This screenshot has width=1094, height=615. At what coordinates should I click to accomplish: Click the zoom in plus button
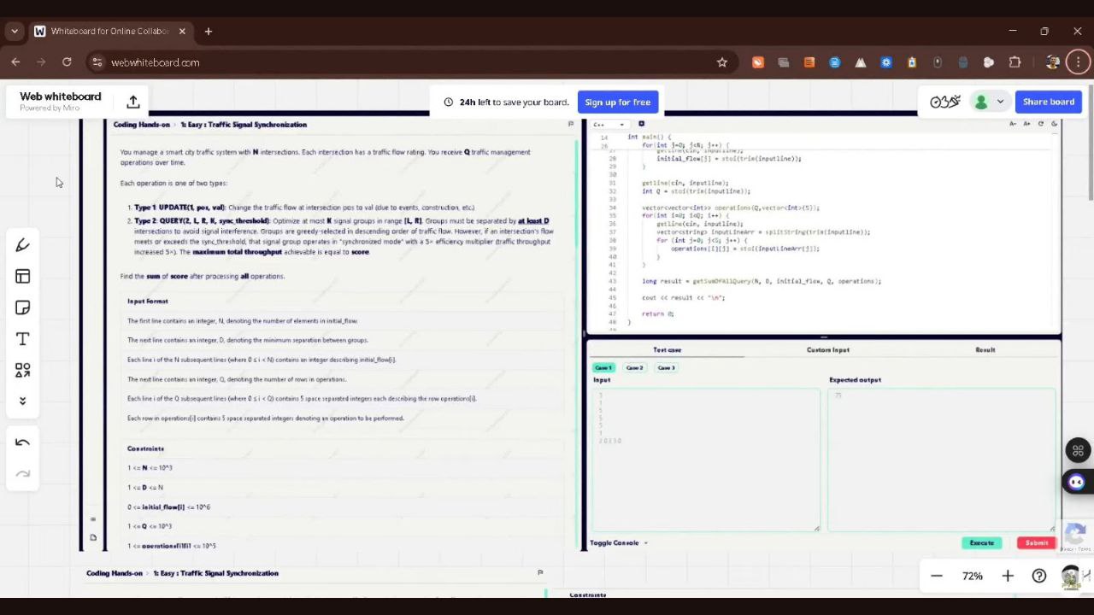pyautogui.click(x=1008, y=576)
